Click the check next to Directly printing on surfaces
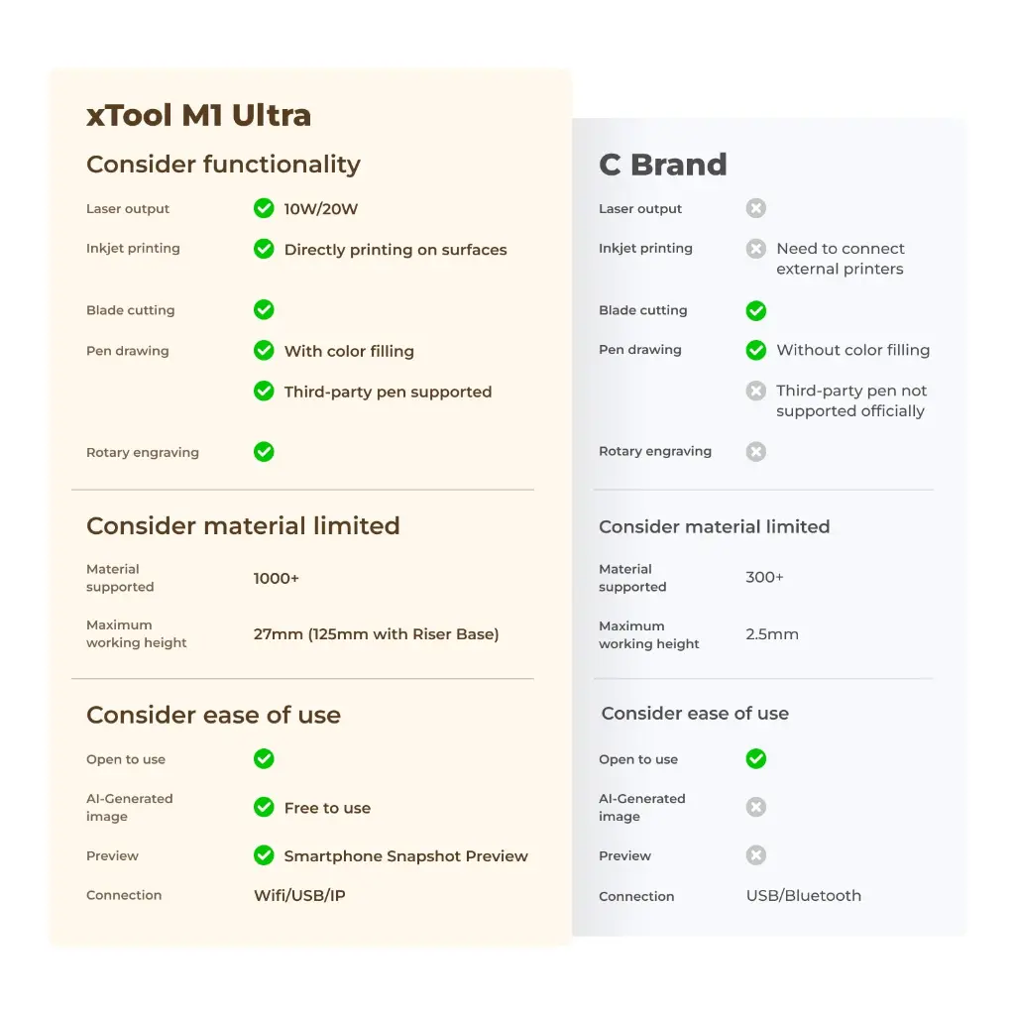Image resolution: width=1015 pixels, height=1015 pixels. (x=264, y=249)
